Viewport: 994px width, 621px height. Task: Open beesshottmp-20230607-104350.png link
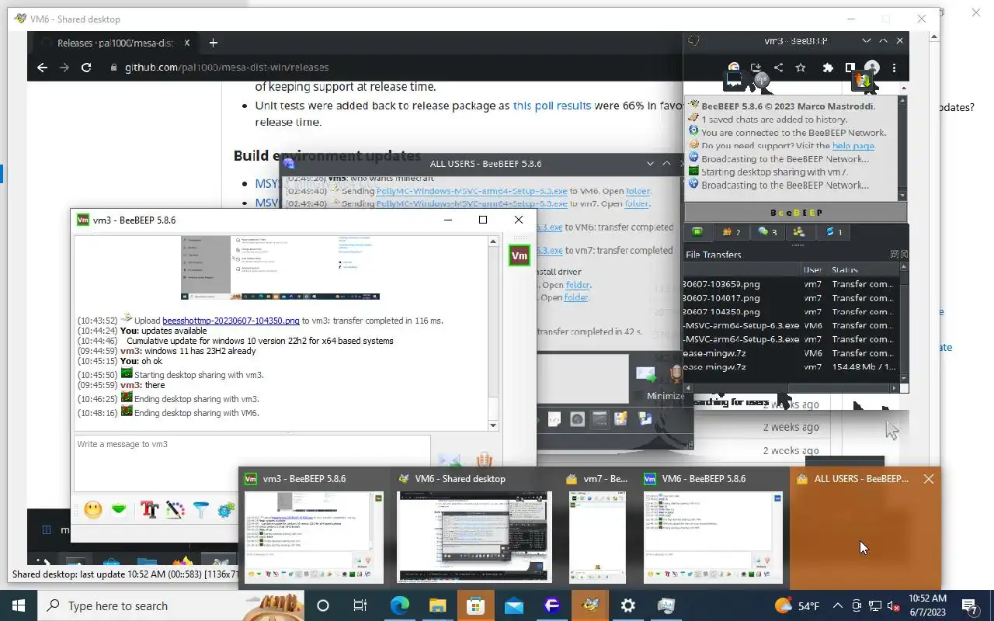[231, 320]
